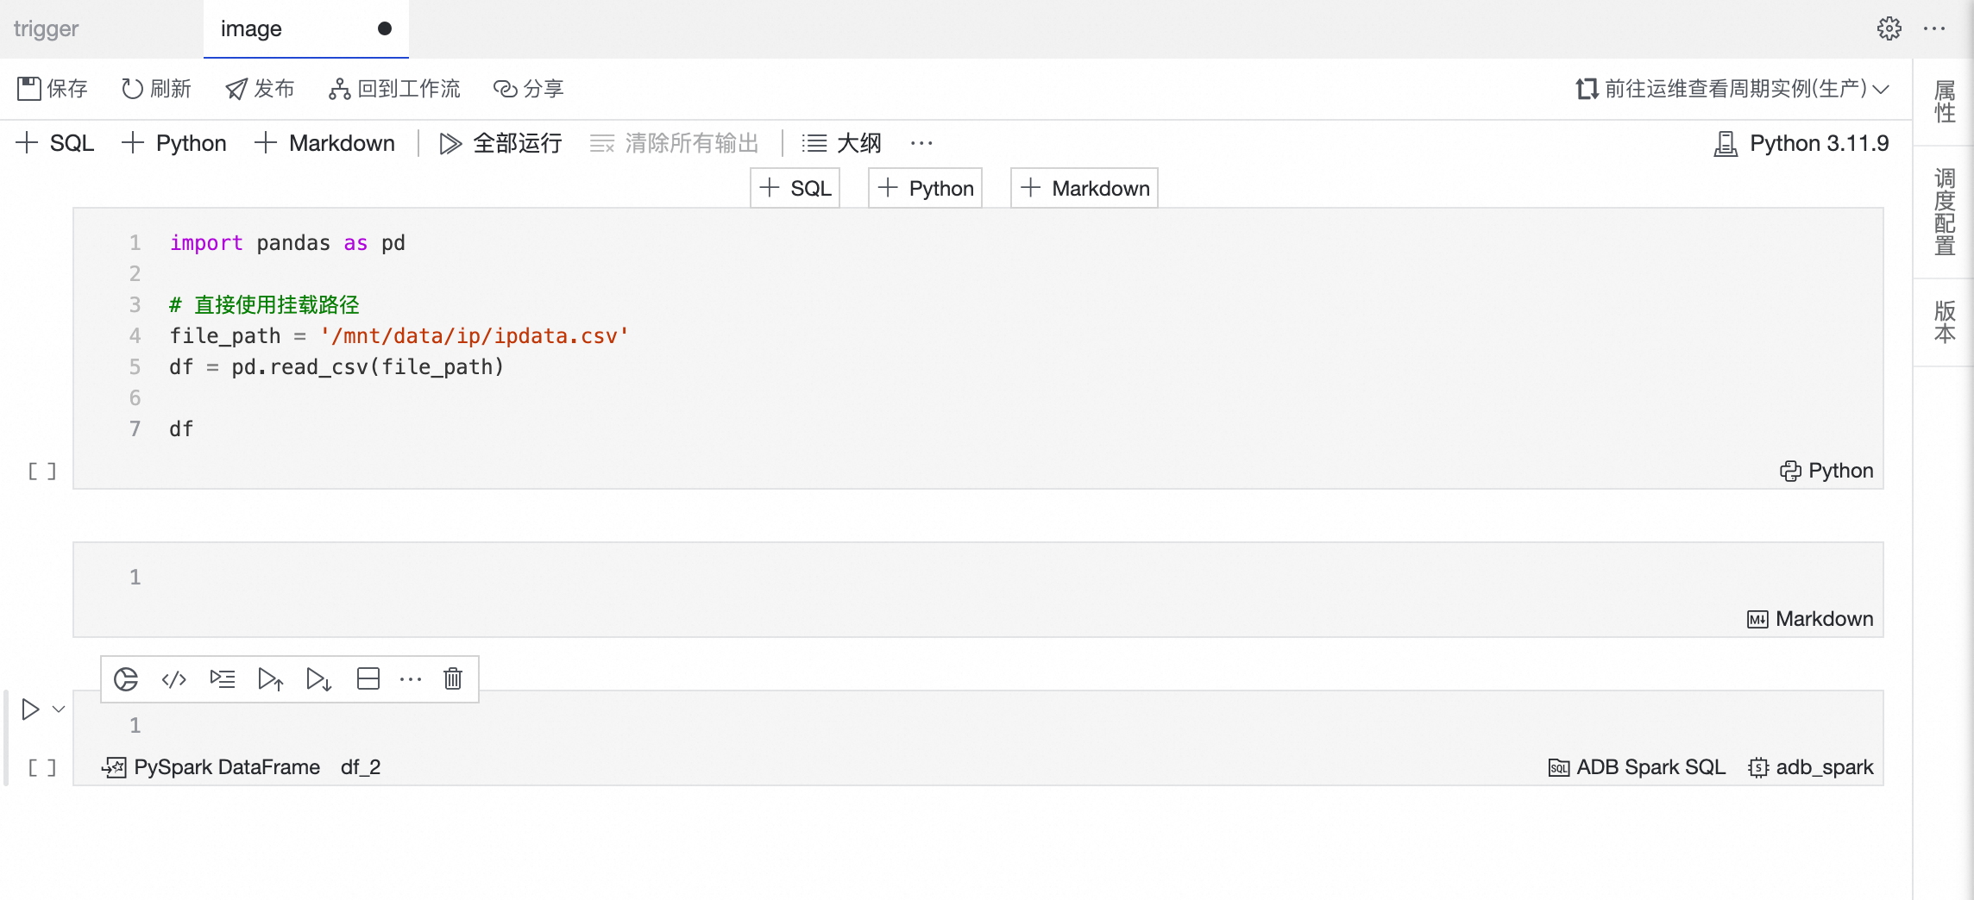Click the code brackets icon in cell toolbar

click(174, 679)
